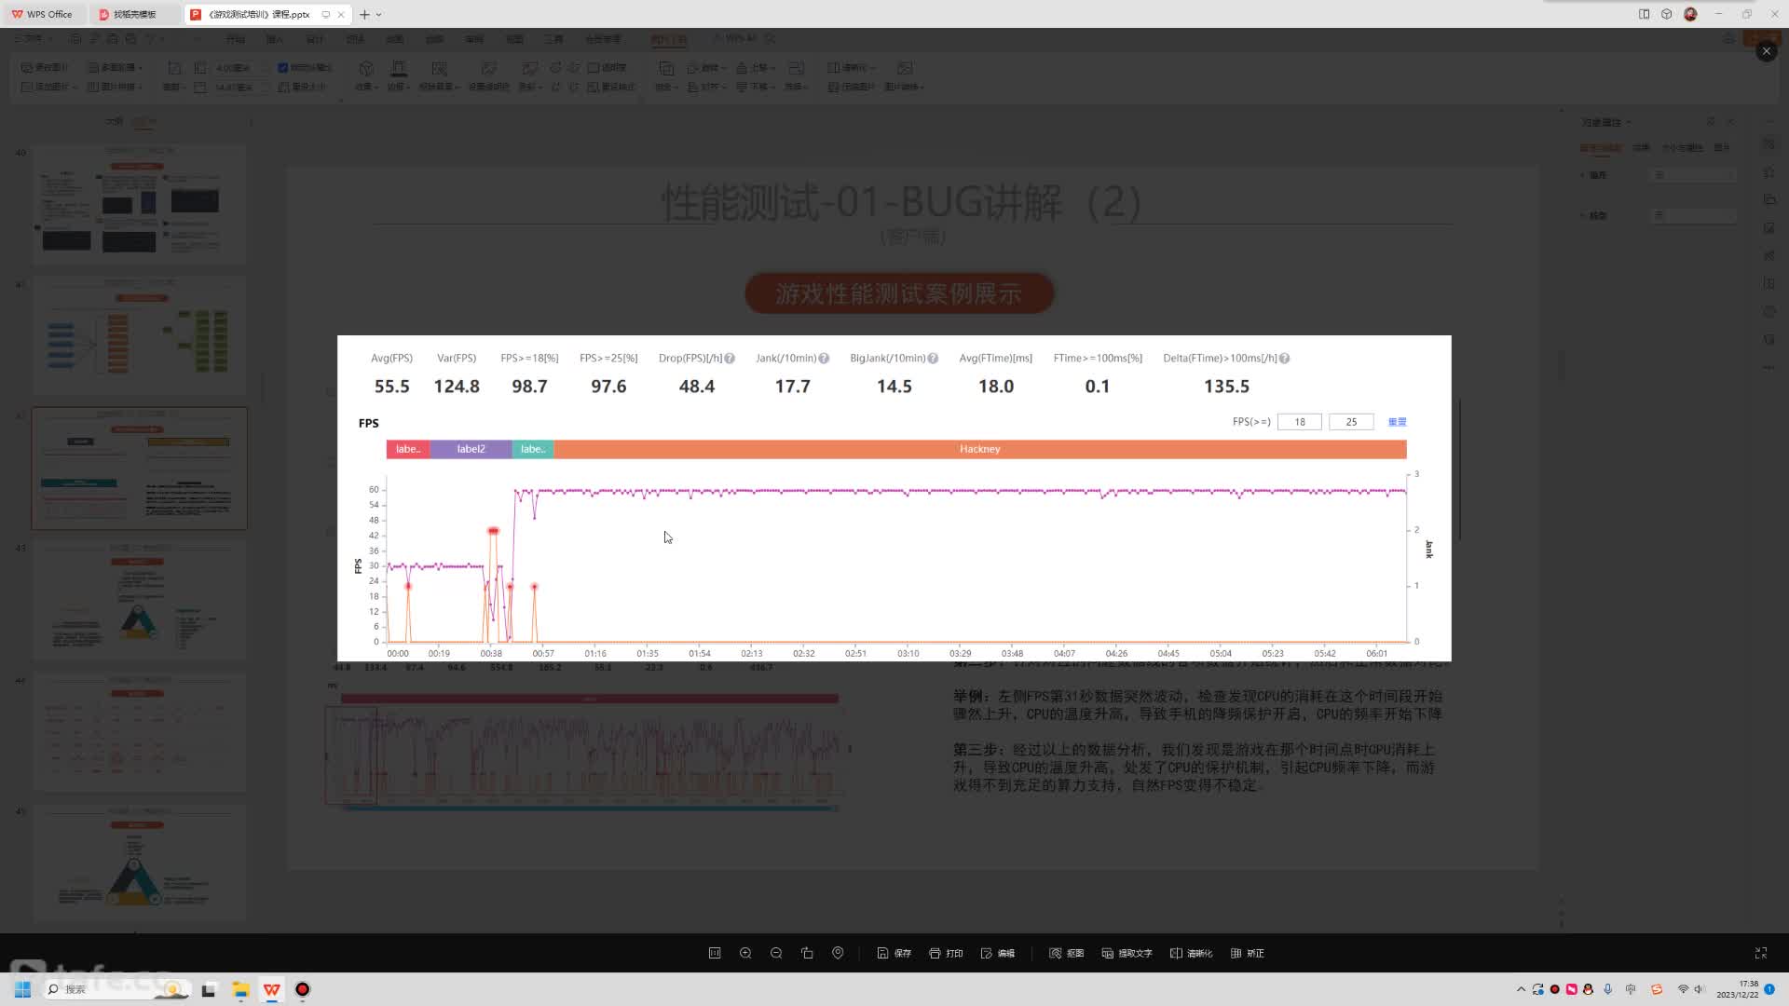Rotate the previewed image
This screenshot has width=1789, height=1006.
807,953
